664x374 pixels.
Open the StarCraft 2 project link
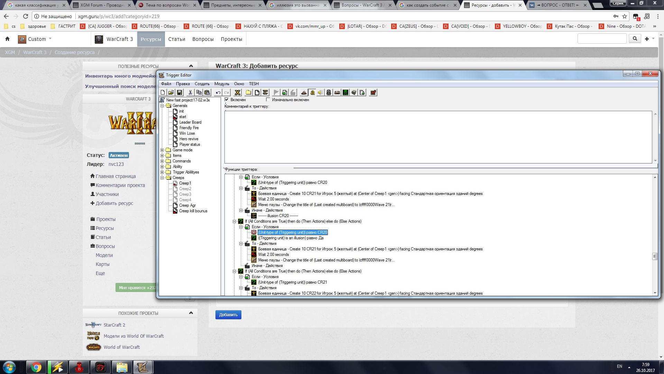[x=114, y=325]
